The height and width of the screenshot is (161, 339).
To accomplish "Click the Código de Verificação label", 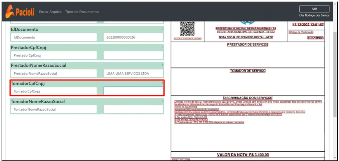I will (301, 32).
